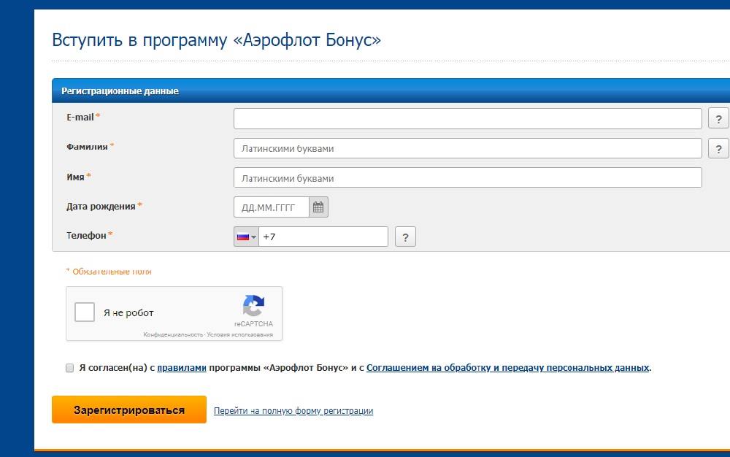Click reCAPTCHA 'Конфиденциальность' link
This screenshot has width=730, height=457.
173,334
